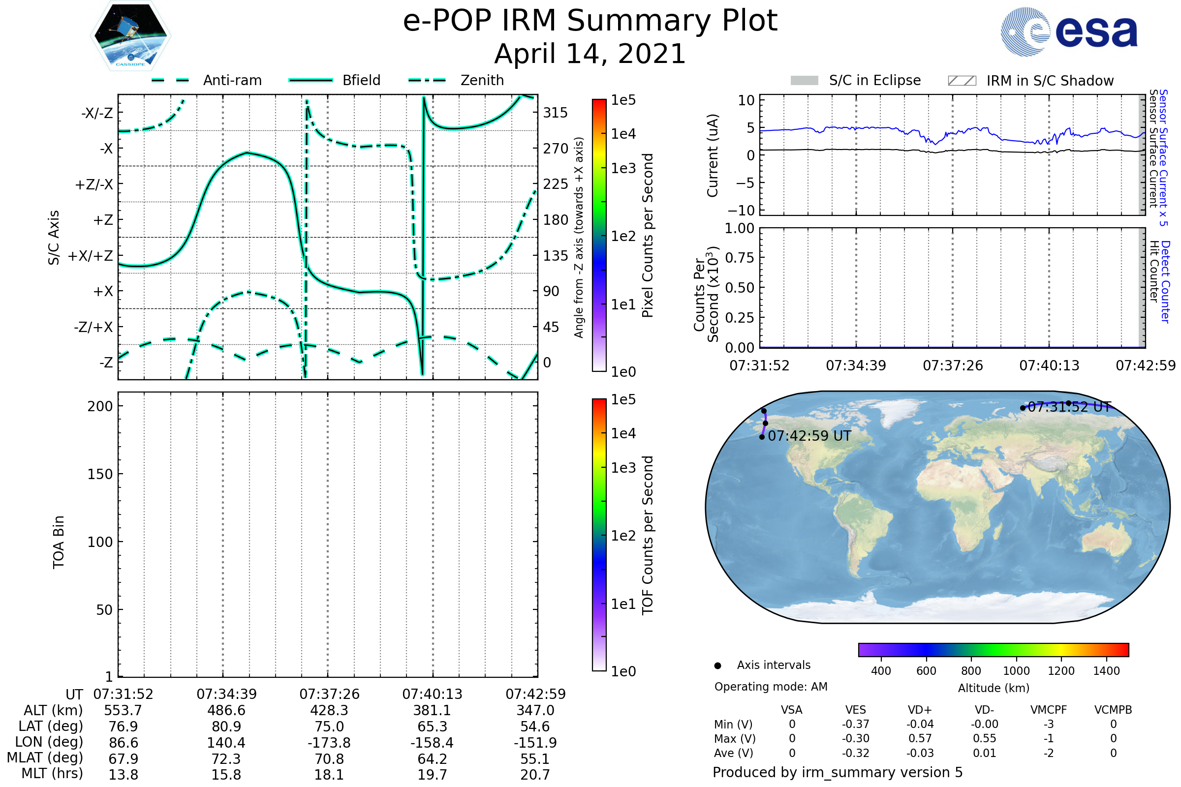1181x787 pixels.
Task: Click the Operating mode: AM text
Action: [x=771, y=687]
